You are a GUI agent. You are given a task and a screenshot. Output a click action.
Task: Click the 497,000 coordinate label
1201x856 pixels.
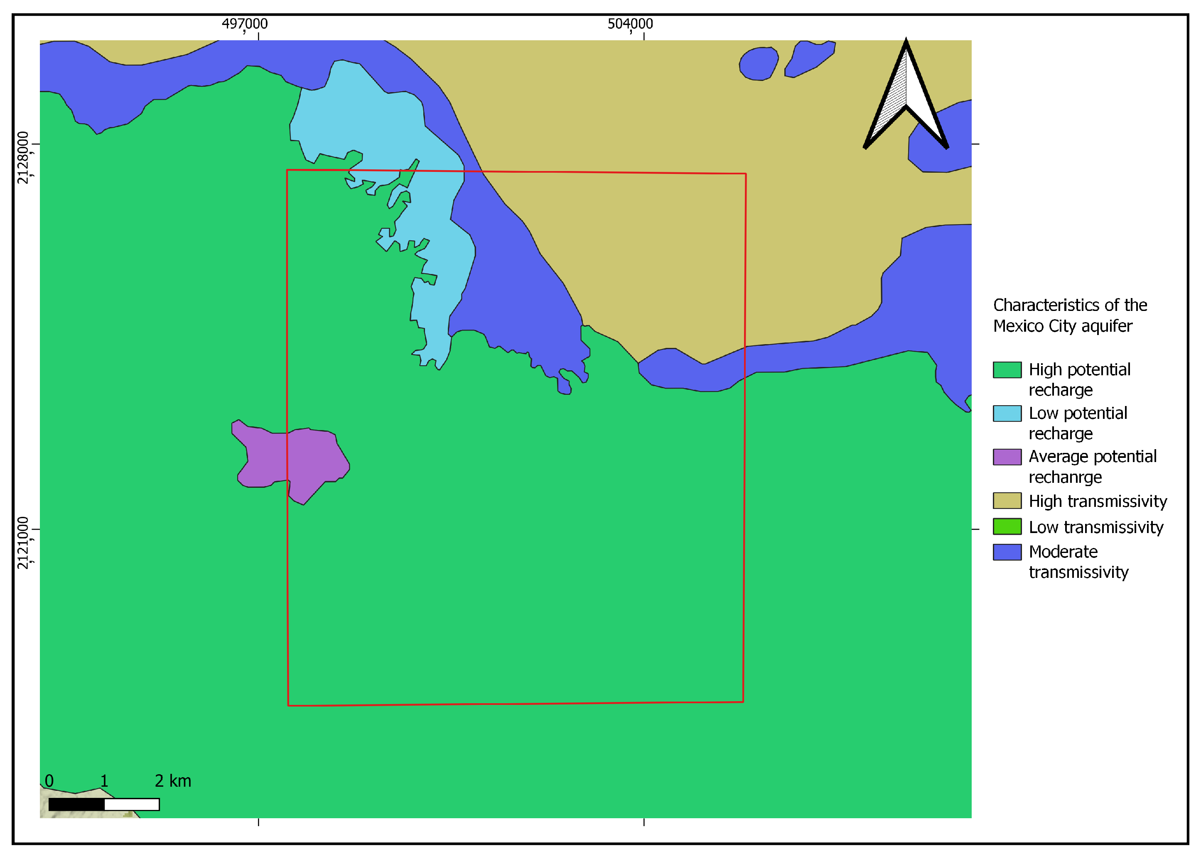pyautogui.click(x=244, y=23)
